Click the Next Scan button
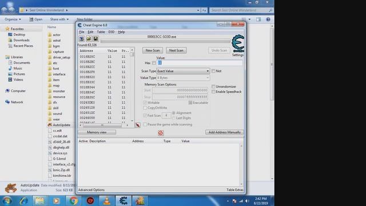Viewport: 366px width, 206px height. click(176, 50)
